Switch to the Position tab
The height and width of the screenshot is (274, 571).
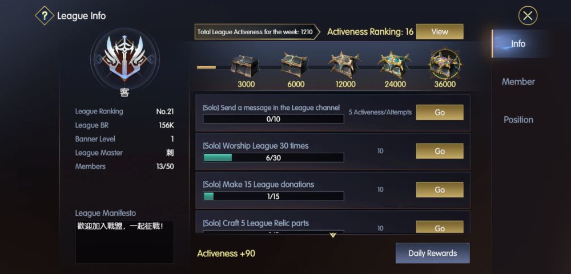[518, 120]
